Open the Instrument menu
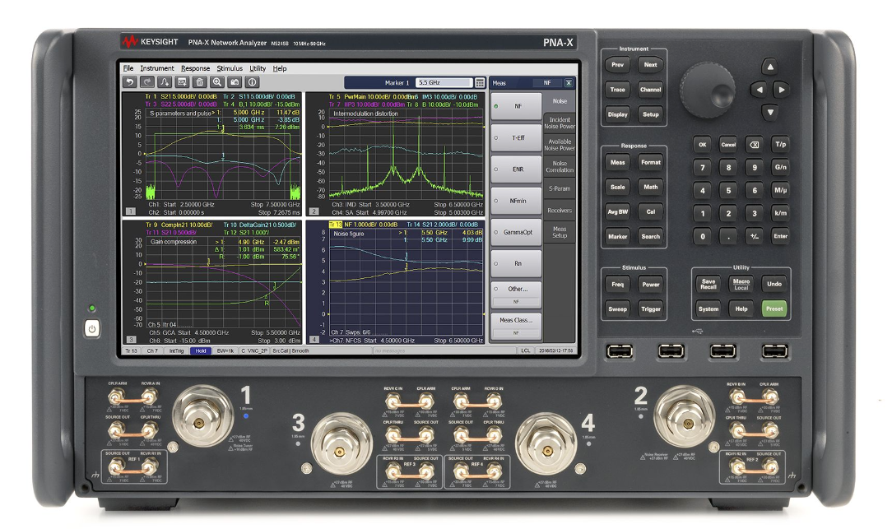 pos(157,68)
